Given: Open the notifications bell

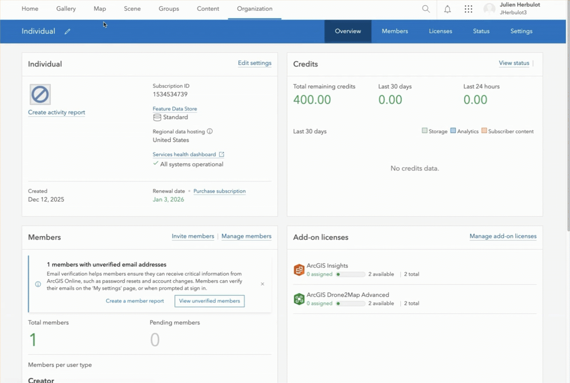Looking at the screenshot, I should click(447, 9).
